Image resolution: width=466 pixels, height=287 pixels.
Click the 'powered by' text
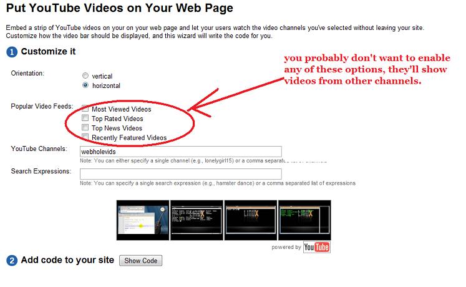(x=286, y=247)
